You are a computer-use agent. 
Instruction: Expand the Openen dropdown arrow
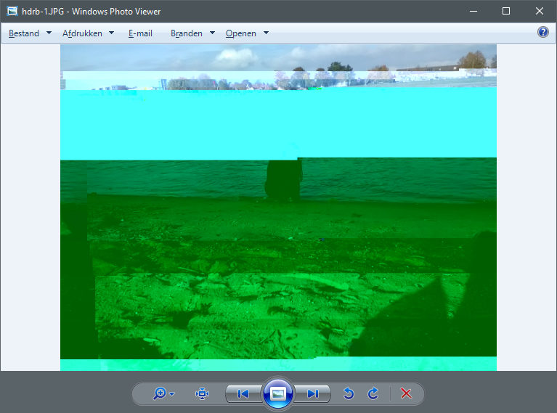click(x=266, y=33)
